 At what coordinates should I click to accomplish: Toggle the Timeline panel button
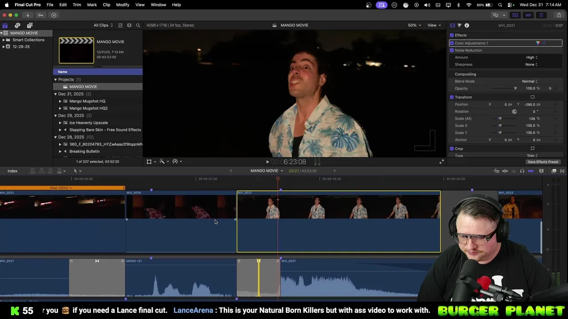[528, 15]
